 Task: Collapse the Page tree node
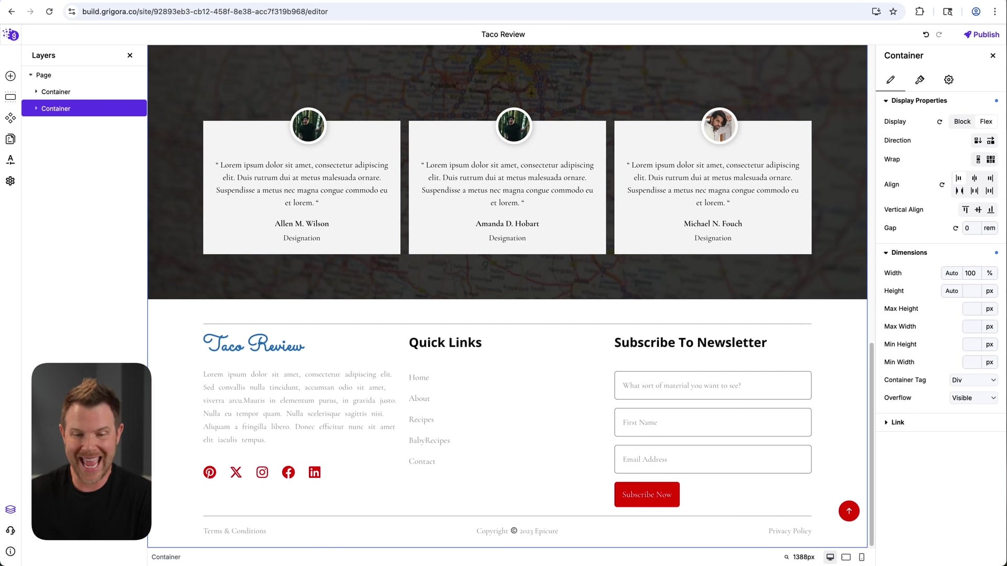pyautogui.click(x=30, y=75)
